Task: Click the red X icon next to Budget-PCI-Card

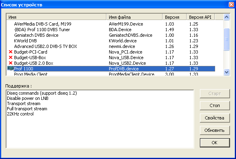Action: pyautogui.click(x=10, y=52)
